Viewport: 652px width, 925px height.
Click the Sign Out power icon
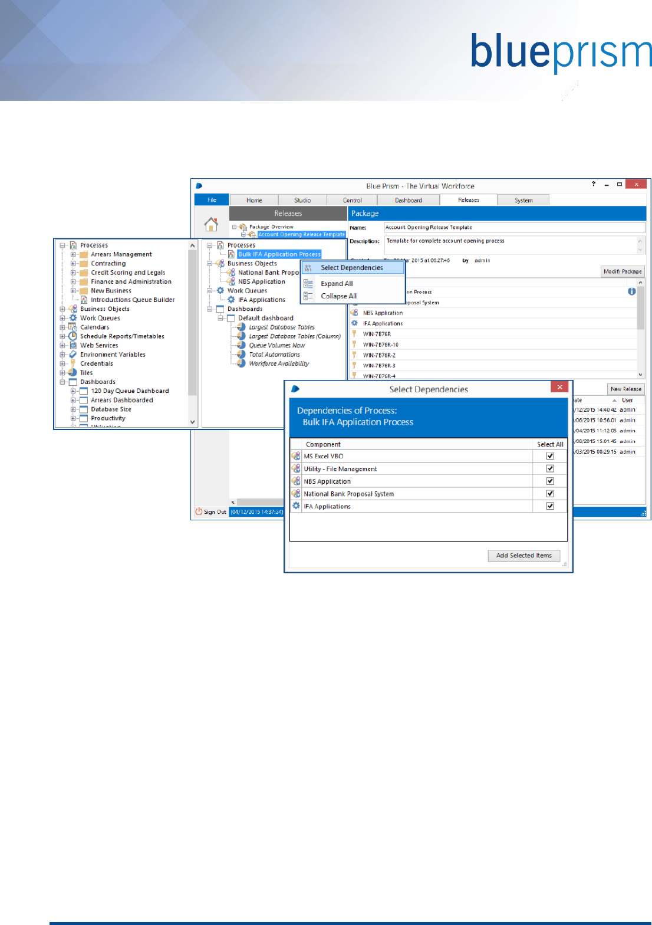coord(199,511)
